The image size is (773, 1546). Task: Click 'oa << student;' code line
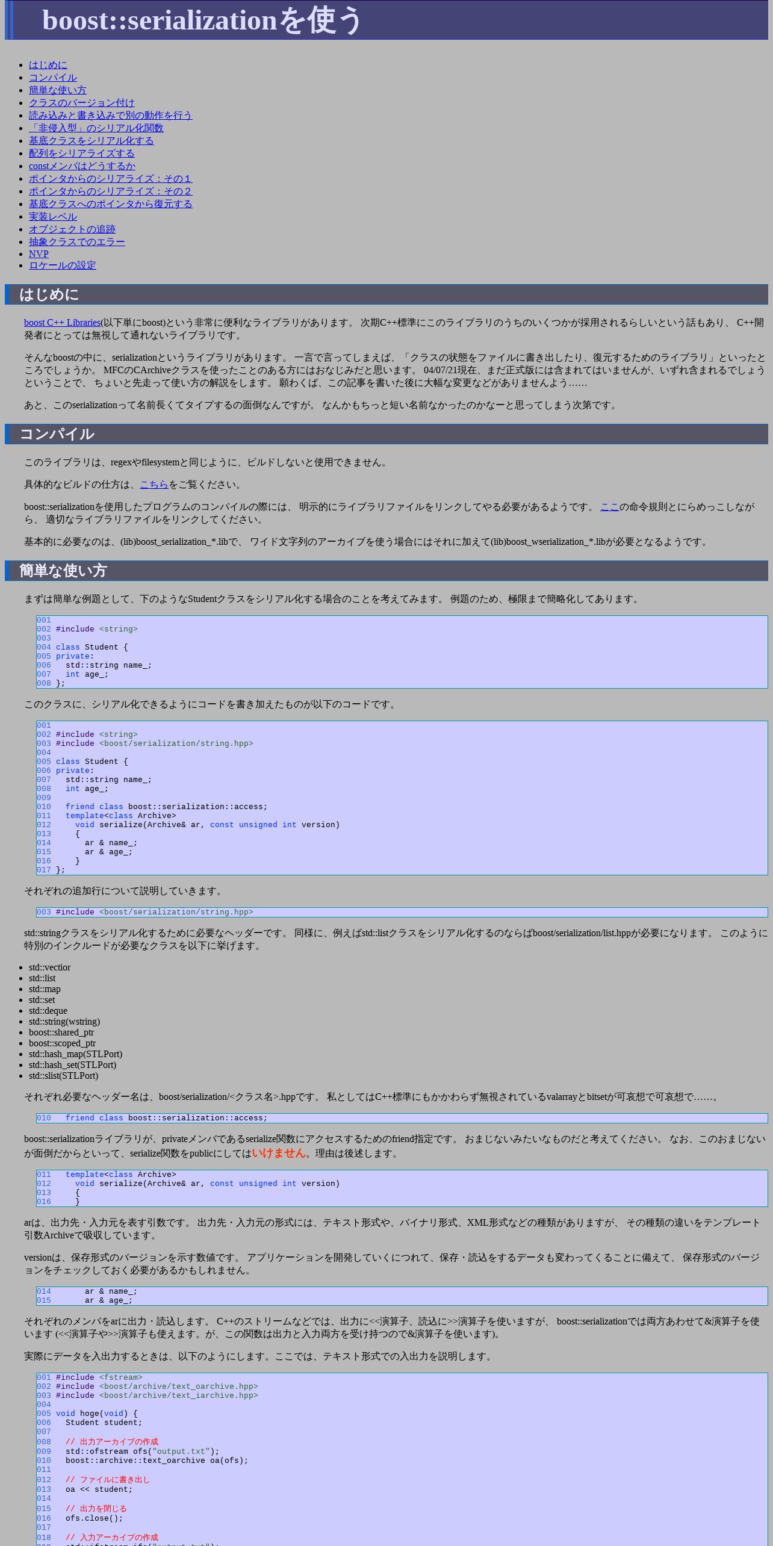coord(99,1489)
